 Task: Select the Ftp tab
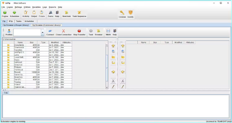(4, 21)
